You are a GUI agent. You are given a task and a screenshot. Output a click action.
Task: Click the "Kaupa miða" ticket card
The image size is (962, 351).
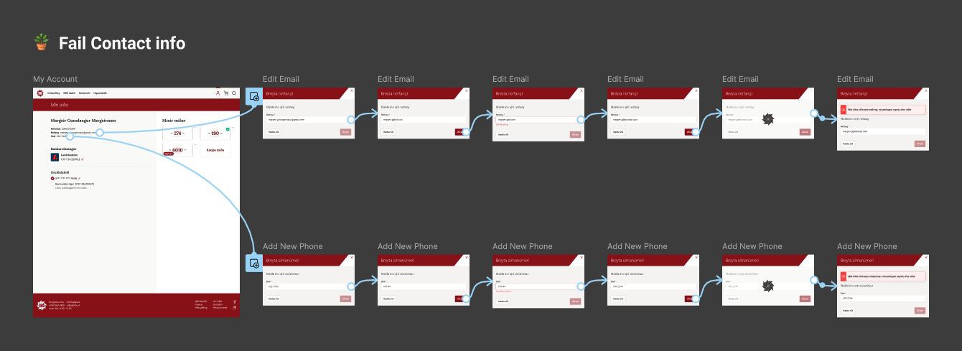click(215, 151)
